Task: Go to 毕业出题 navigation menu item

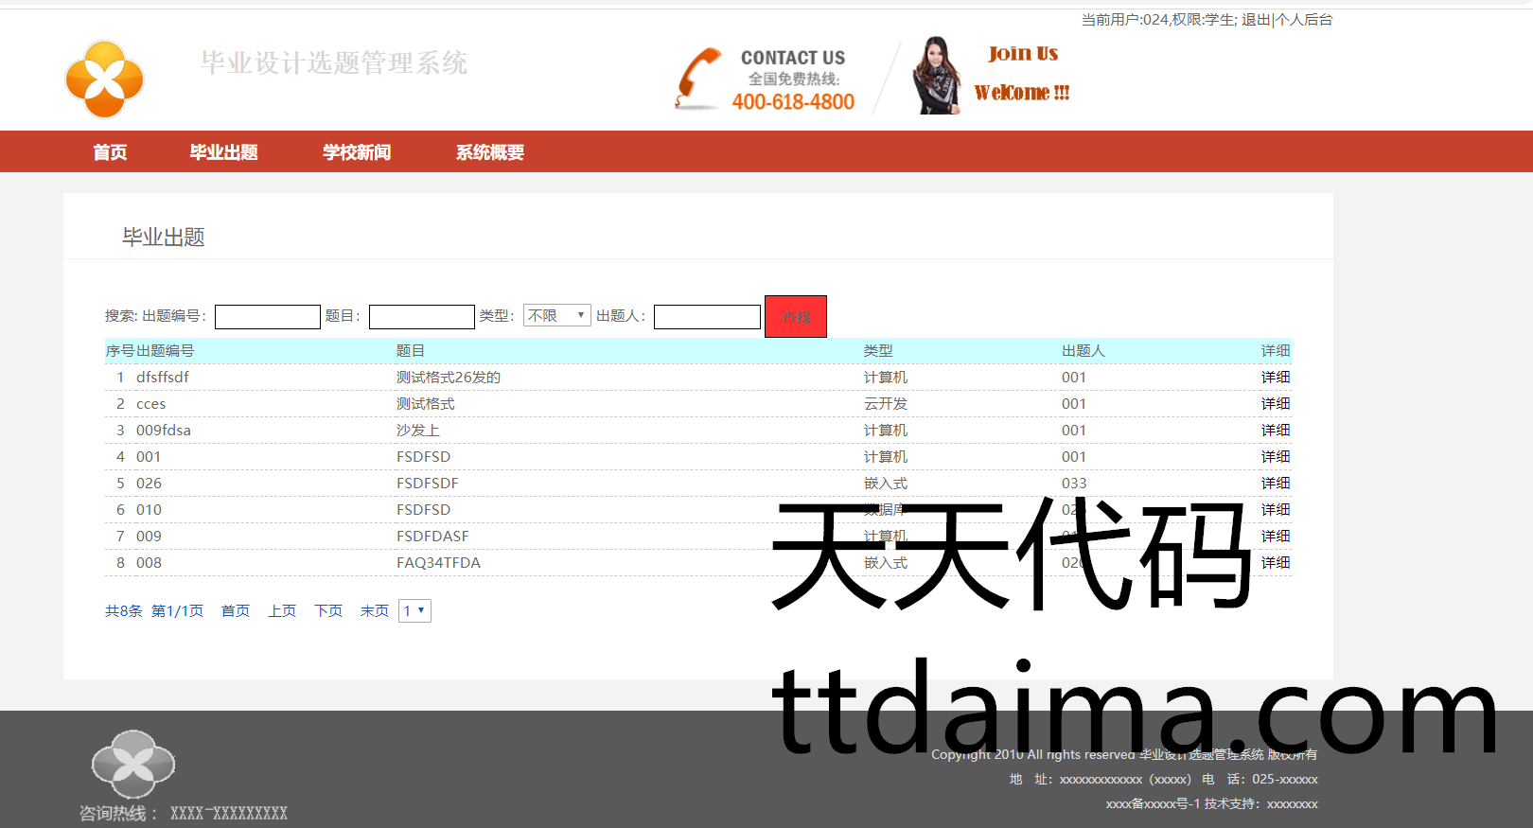Action: coord(223,152)
